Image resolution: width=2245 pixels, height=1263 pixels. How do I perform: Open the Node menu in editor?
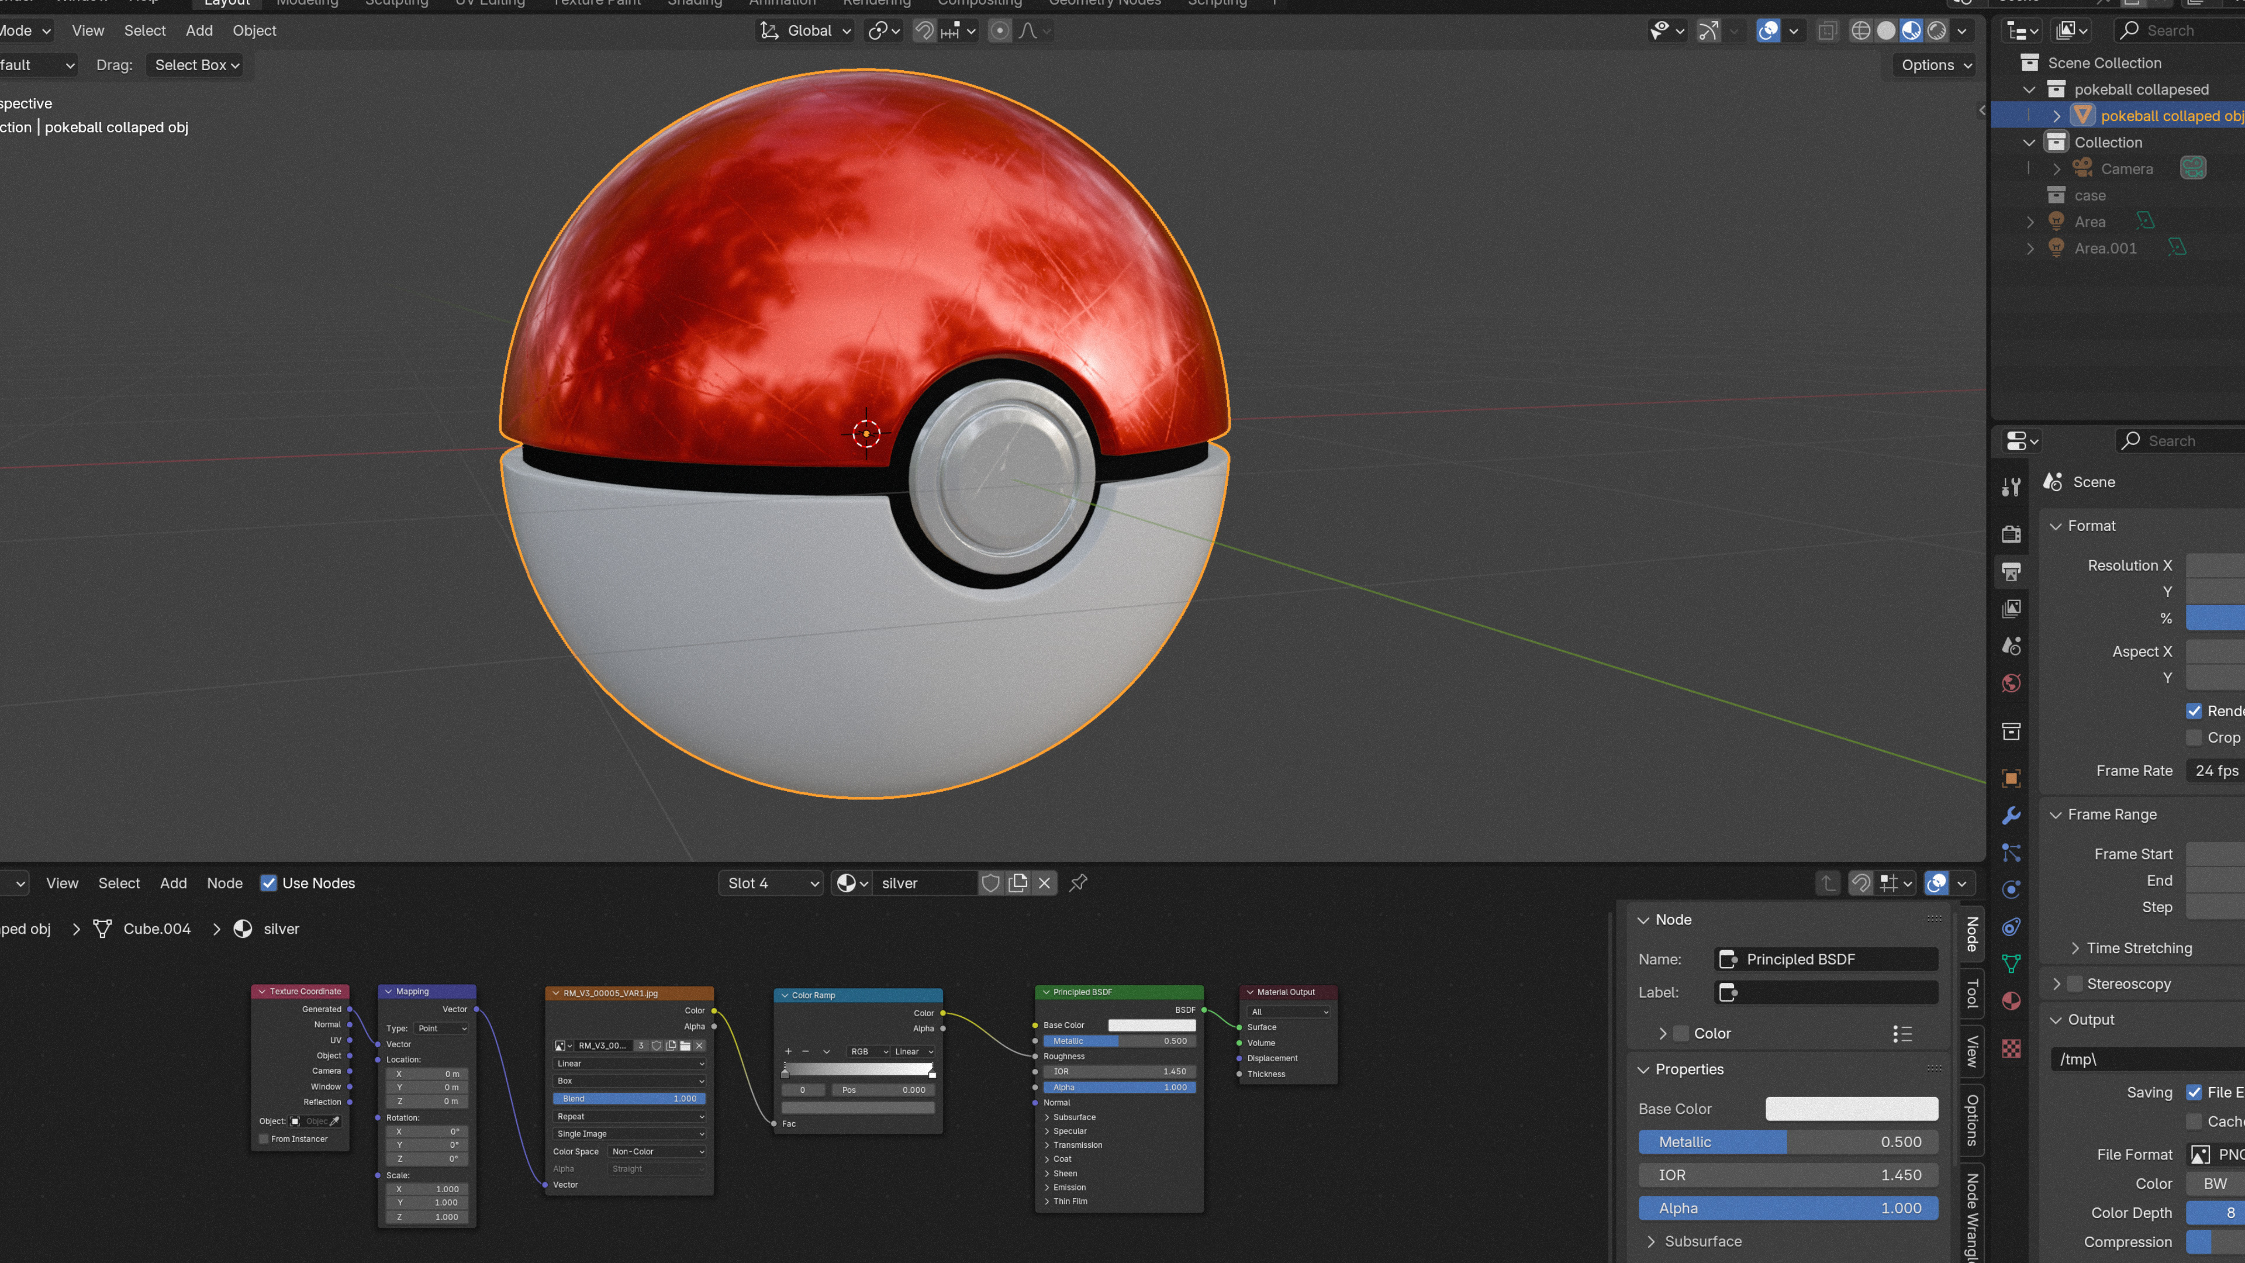click(224, 883)
